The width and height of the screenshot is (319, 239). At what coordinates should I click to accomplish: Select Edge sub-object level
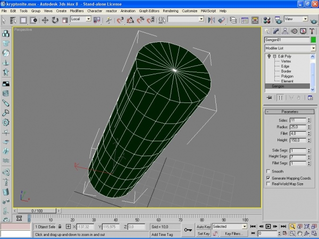click(285, 66)
